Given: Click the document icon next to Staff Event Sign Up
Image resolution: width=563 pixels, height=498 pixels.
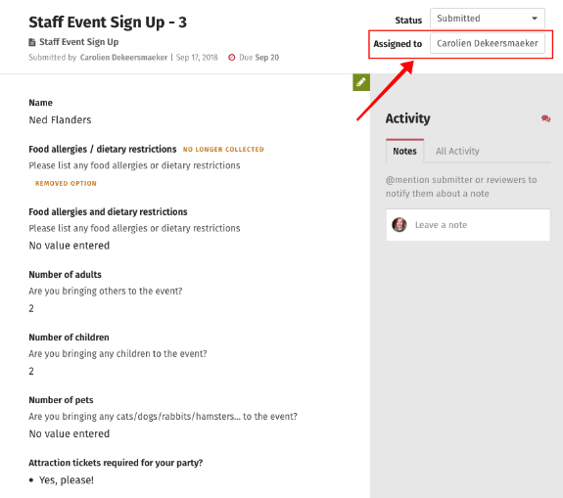Looking at the screenshot, I should 32,42.
